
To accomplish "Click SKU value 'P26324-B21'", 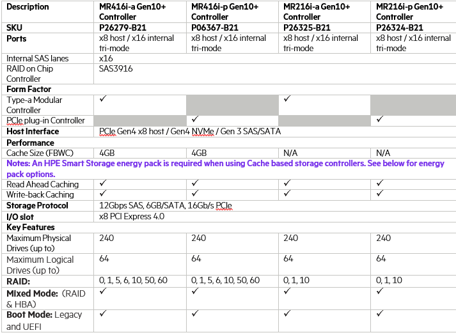I will [x=399, y=27].
